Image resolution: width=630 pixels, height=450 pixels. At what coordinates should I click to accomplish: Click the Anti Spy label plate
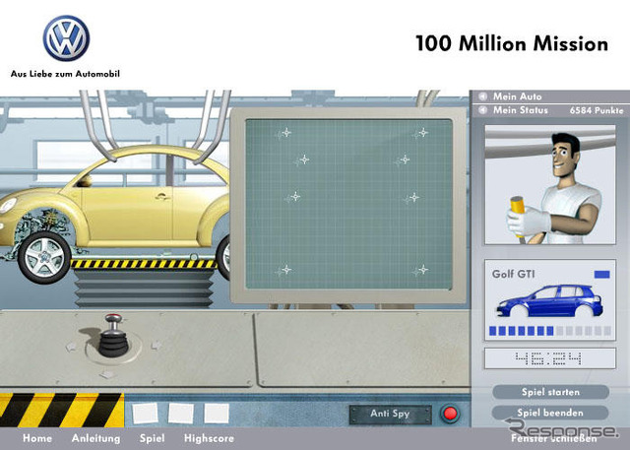(x=390, y=414)
